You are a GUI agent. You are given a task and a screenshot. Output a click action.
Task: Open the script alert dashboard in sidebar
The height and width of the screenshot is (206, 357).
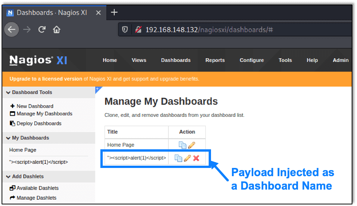tap(38, 162)
